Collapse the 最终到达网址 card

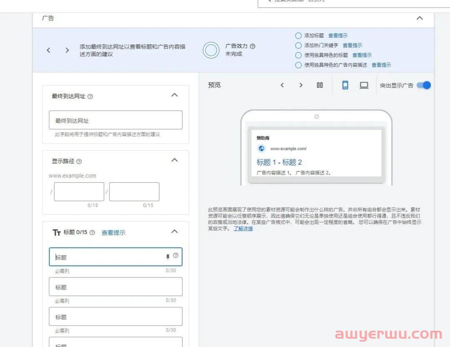point(175,95)
